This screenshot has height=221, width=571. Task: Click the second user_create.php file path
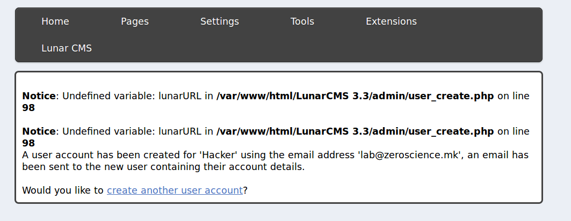(x=355, y=131)
